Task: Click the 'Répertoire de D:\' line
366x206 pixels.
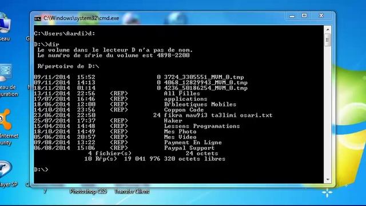Action: click(x=68, y=66)
